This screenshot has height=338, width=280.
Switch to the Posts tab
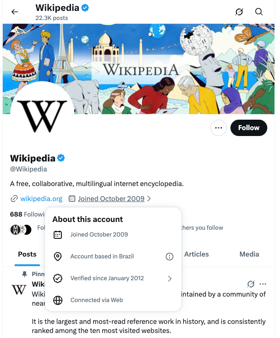coord(27,254)
